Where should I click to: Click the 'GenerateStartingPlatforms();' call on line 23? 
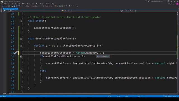[x=55, y=28]
